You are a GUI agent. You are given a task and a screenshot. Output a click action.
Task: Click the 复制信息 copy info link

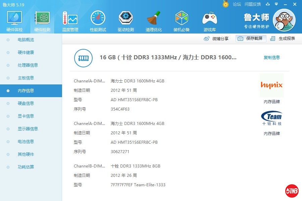pyautogui.click(x=272, y=58)
